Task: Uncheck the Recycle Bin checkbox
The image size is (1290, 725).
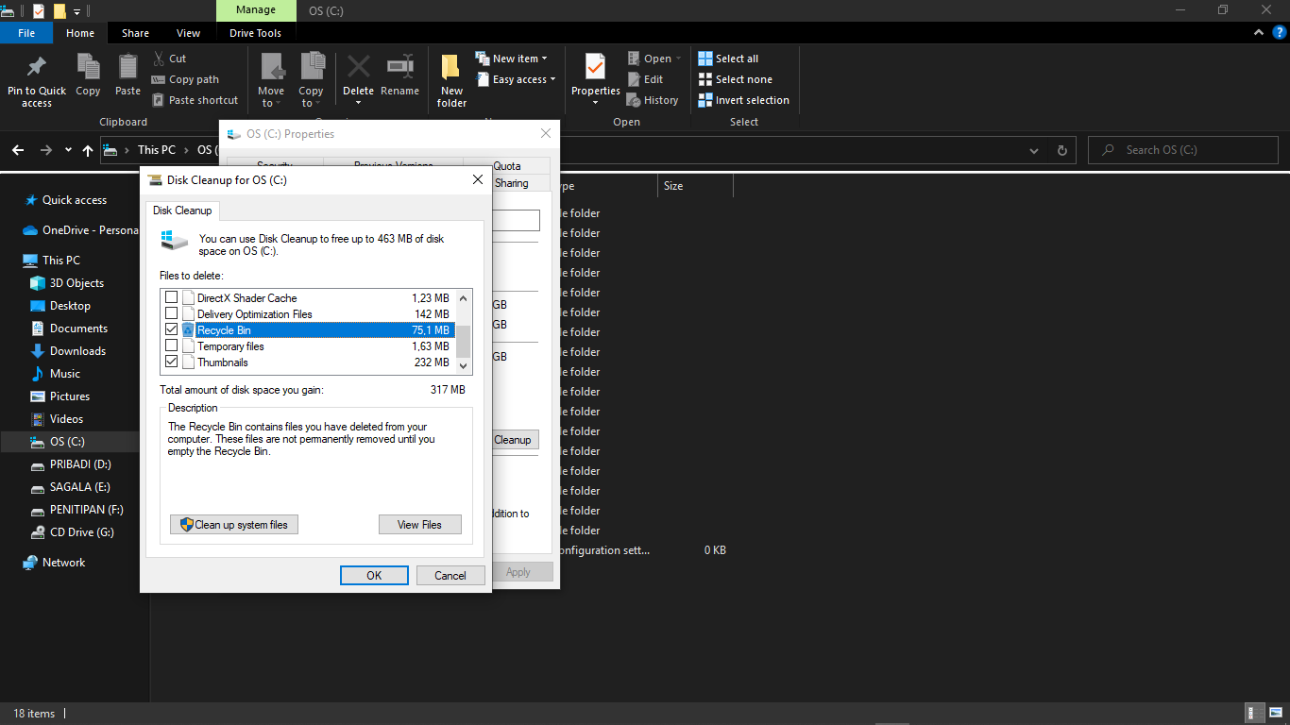Action: pos(172,329)
